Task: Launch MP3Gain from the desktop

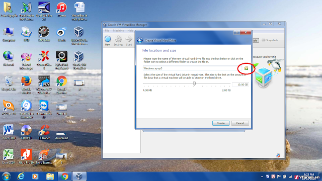Action: click(44, 34)
